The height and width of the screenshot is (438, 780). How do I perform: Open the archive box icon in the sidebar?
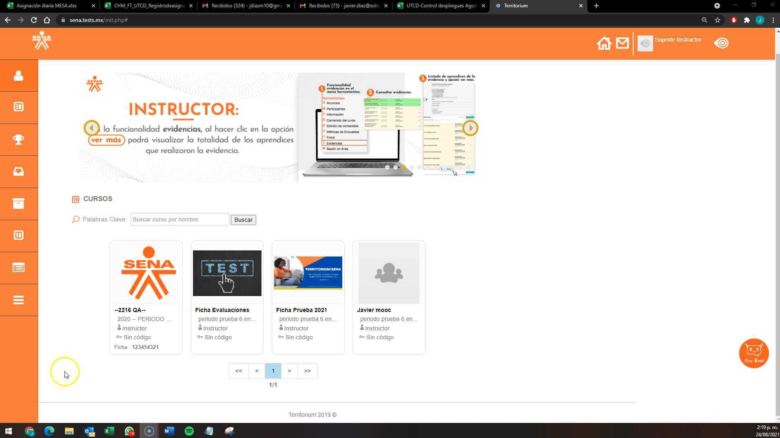pyautogui.click(x=19, y=204)
